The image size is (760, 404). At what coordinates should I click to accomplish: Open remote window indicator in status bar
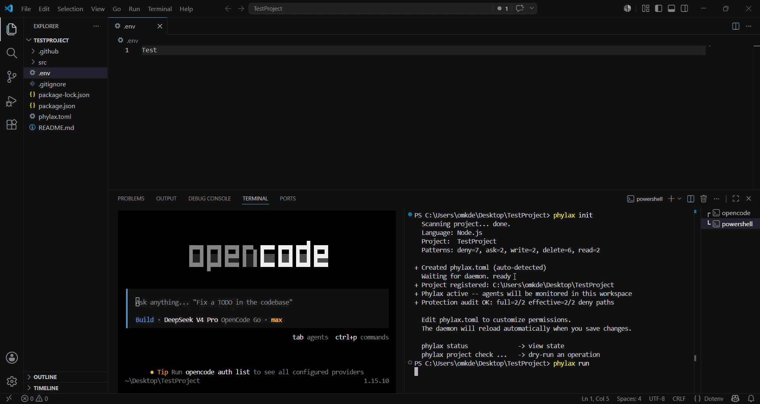click(x=9, y=398)
